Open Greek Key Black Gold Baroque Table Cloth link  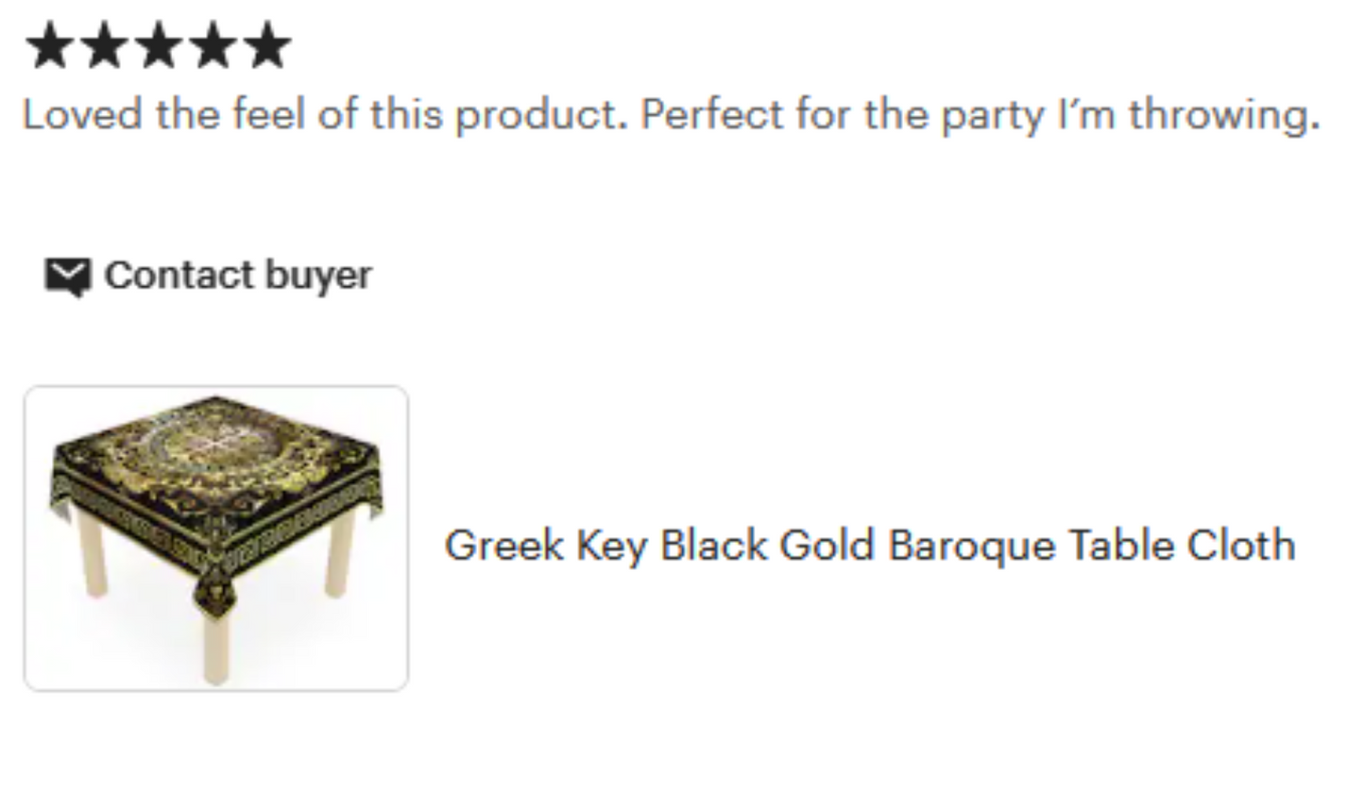click(869, 546)
